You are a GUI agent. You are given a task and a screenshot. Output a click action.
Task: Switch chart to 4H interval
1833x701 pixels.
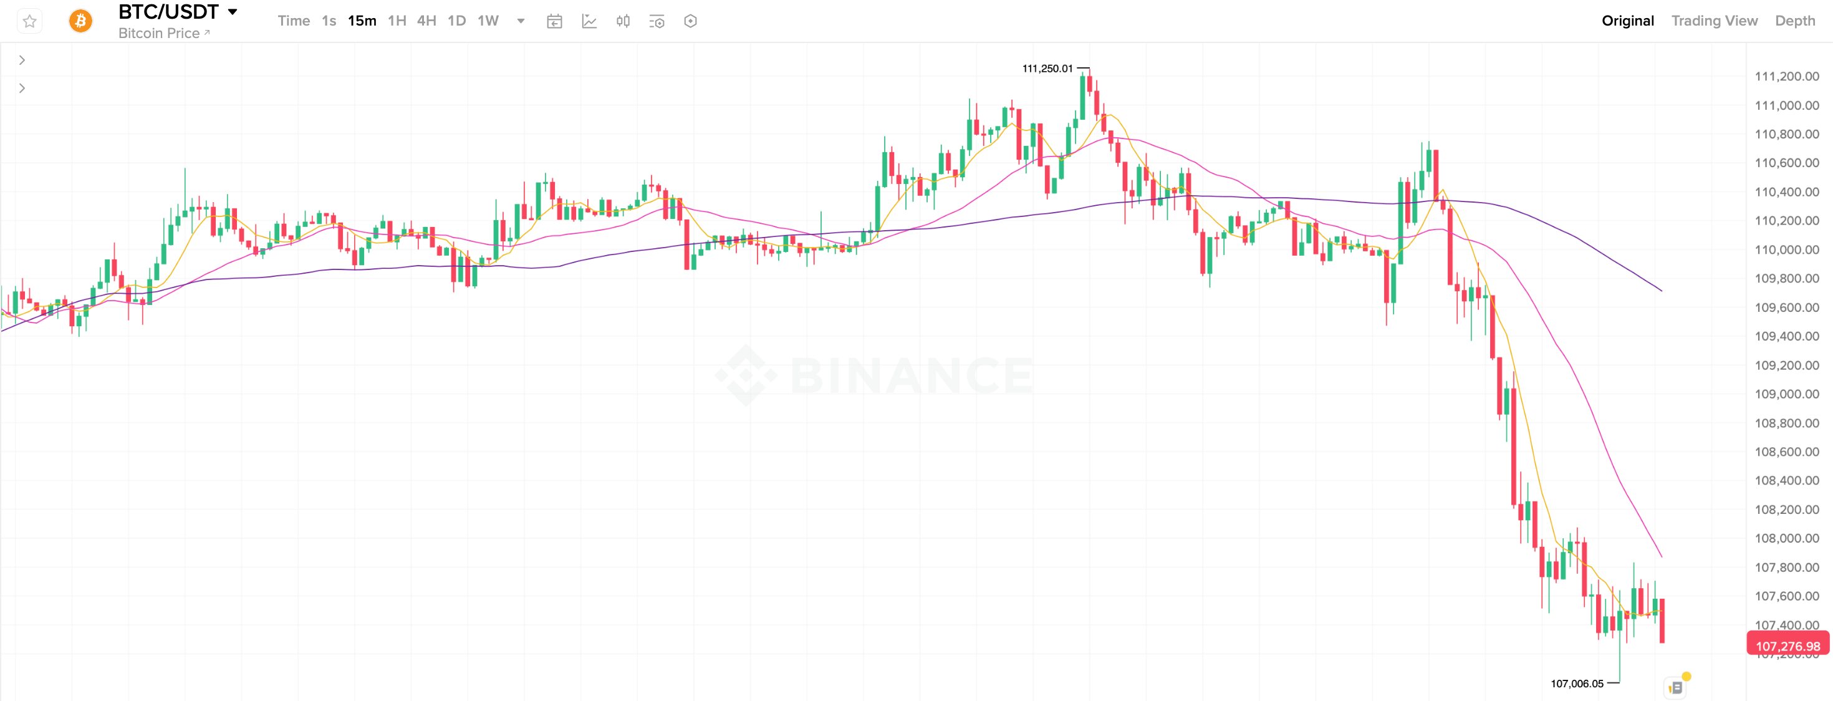[x=427, y=21]
